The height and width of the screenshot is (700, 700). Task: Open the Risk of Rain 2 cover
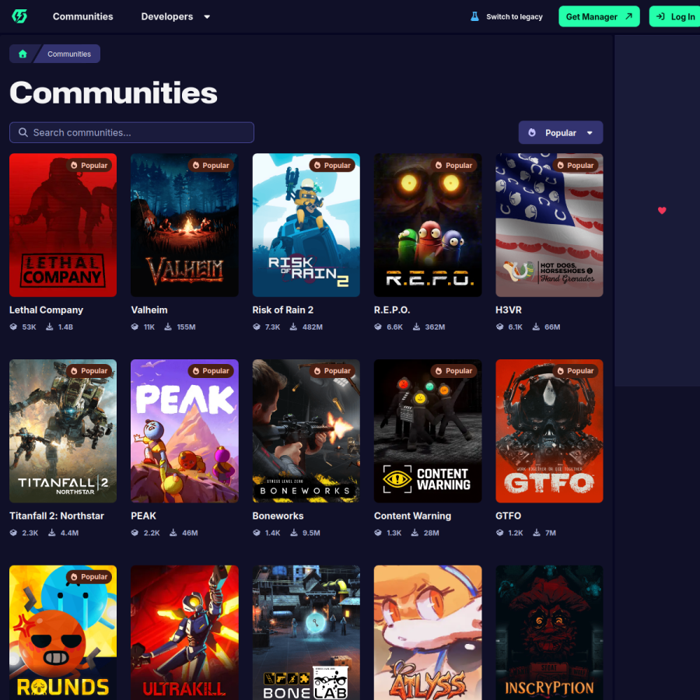(306, 225)
